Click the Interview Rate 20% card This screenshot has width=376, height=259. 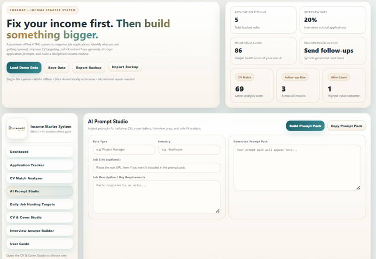tap(333, 20)
